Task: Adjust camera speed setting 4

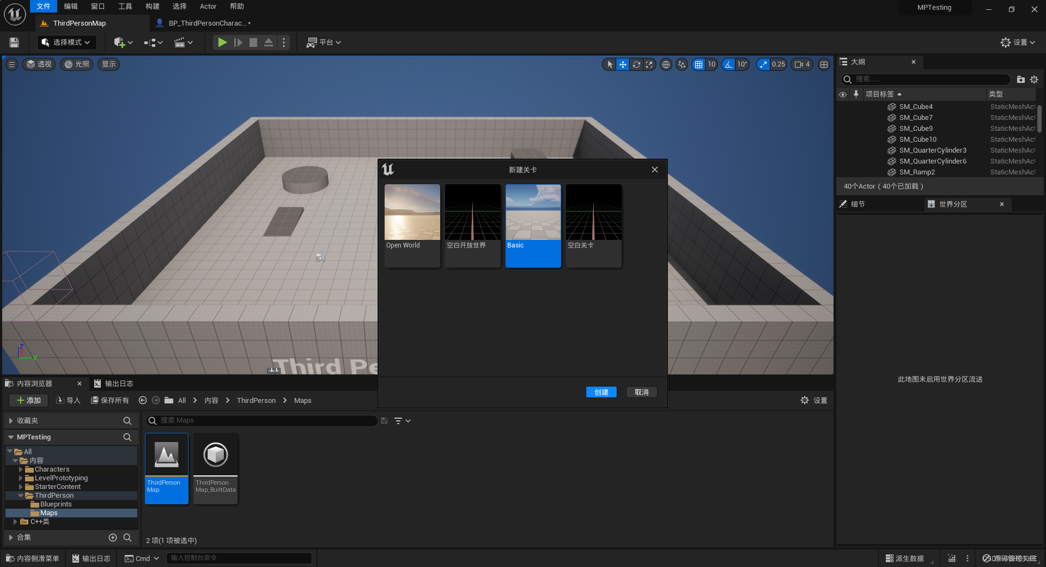Action: pyautogui.click(x=802, y=64)
